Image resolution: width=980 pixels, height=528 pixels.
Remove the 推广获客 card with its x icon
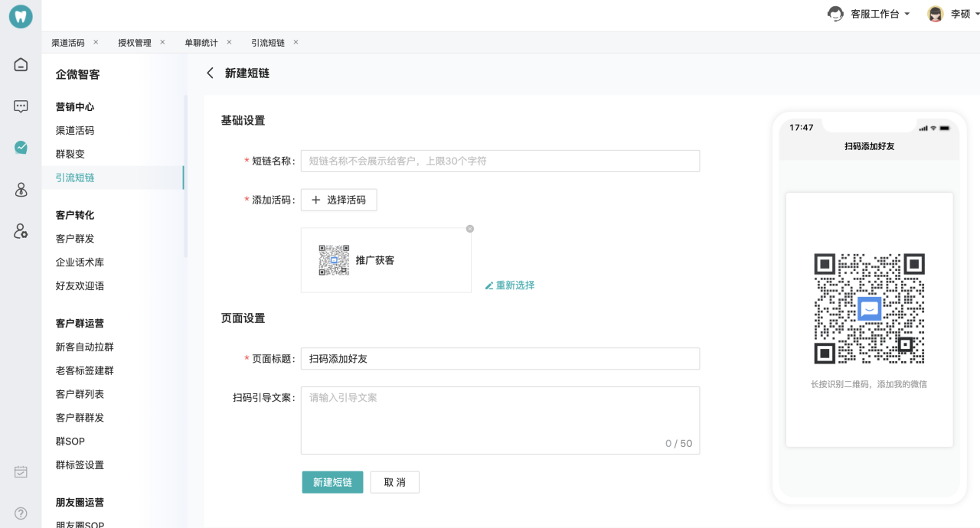470,229
